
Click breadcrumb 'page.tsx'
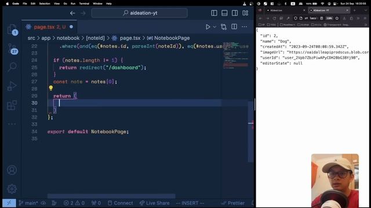[130, 38]
